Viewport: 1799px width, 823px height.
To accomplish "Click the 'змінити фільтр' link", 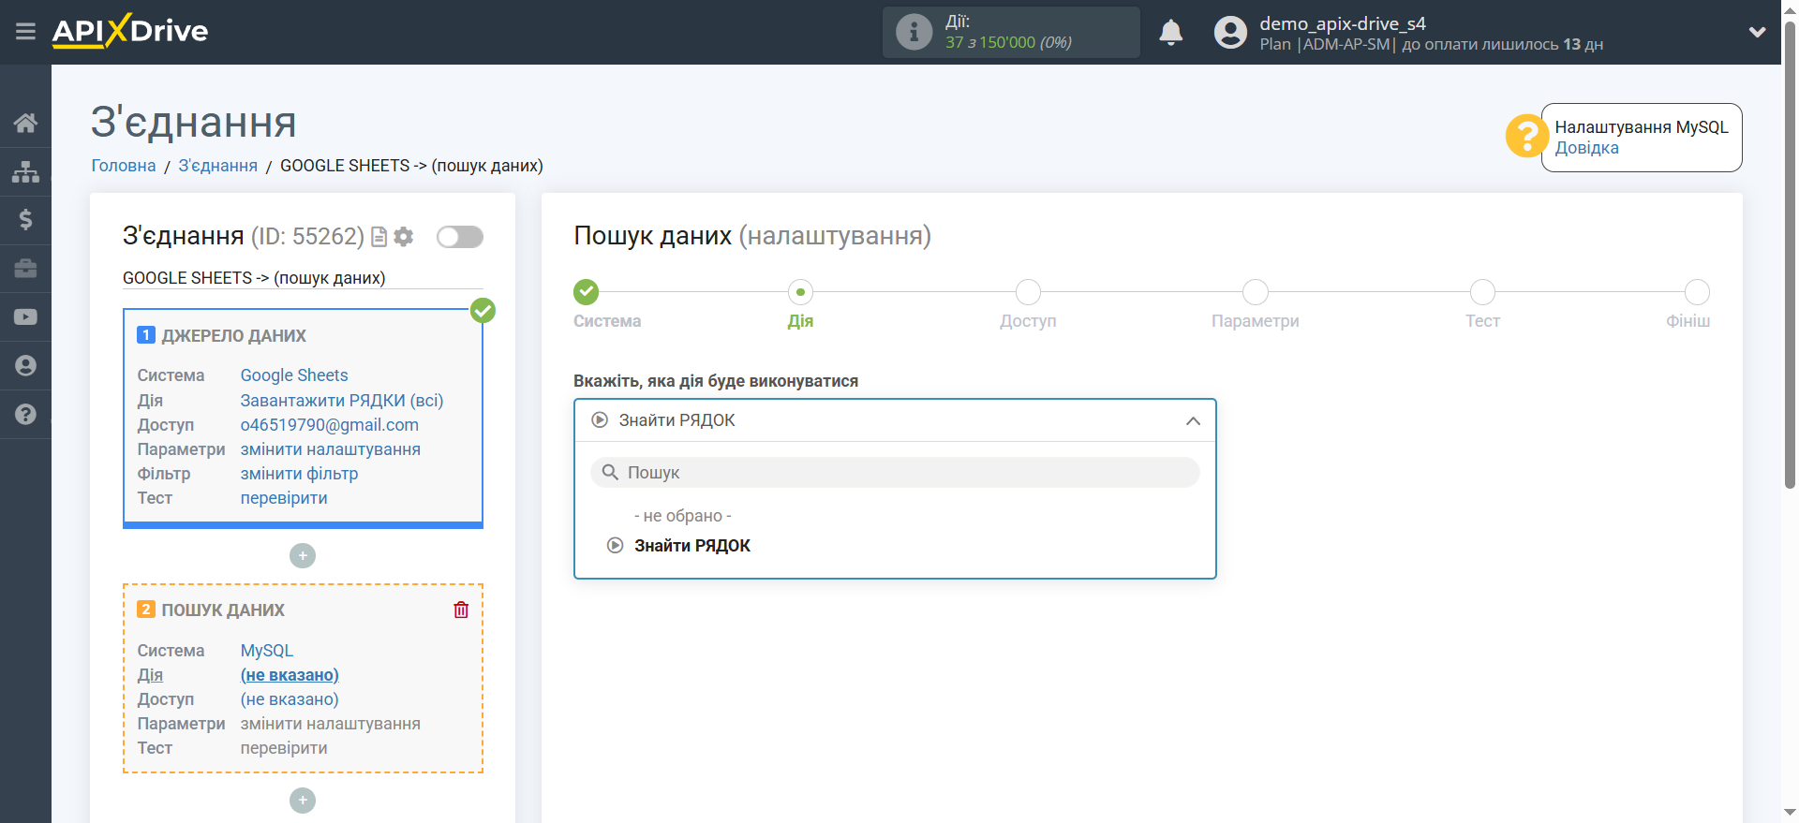I will [x=299, y=474].
